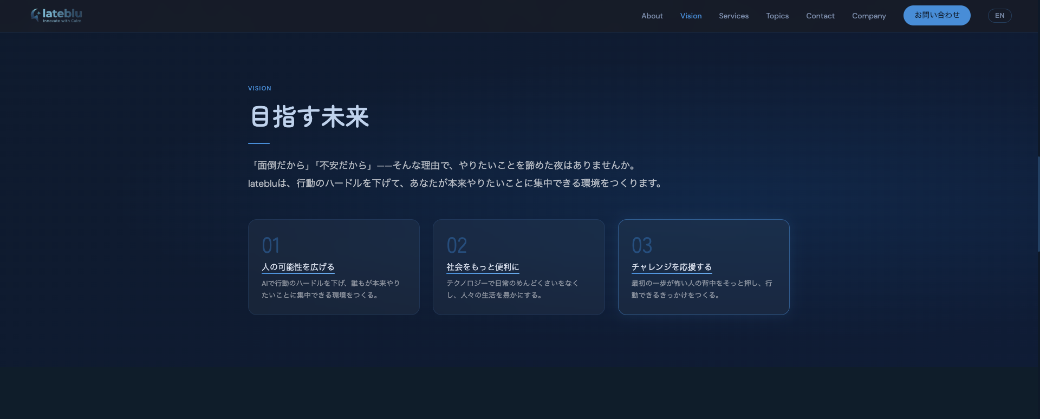1040x419 pixels.
Task: Click the 02 card number
Action: 457,246
